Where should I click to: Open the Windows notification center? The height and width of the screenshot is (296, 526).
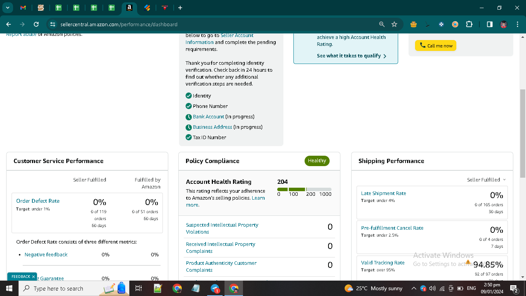pyautogui.click(x=514, y=288)
